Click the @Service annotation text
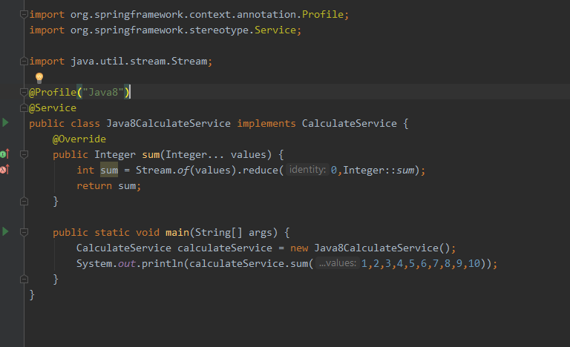Image resolution: width=570 pixels, height=347 pixels. 53,108
